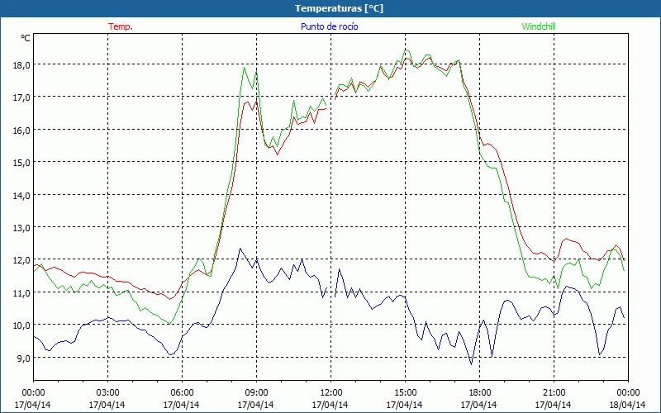
Task: Click the Temperaturas [°C] chart title
Action: (339, 8)
